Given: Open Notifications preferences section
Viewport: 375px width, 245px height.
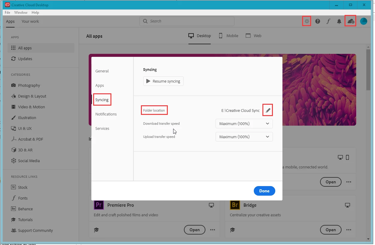Looking at the screenshot, I should 106,114.
